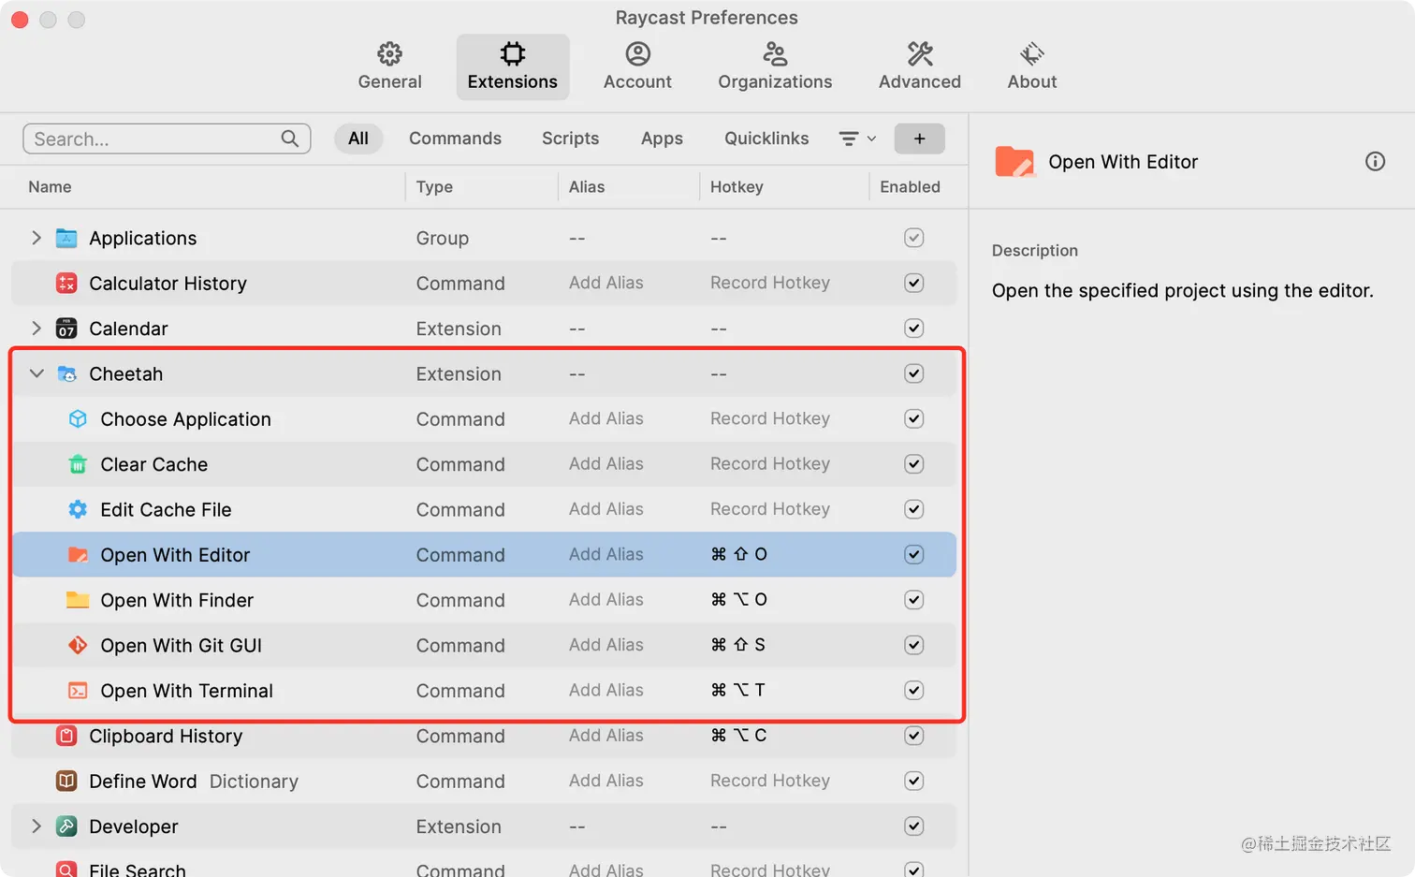Click the Applications folder icon
The image size is (1415, 877).
coord(66,238)
